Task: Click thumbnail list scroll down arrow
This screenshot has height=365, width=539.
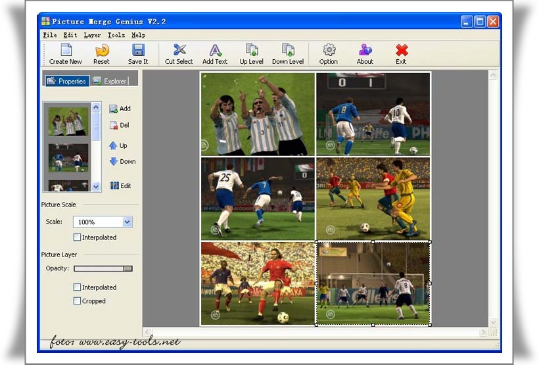Action: pos(96,187)
